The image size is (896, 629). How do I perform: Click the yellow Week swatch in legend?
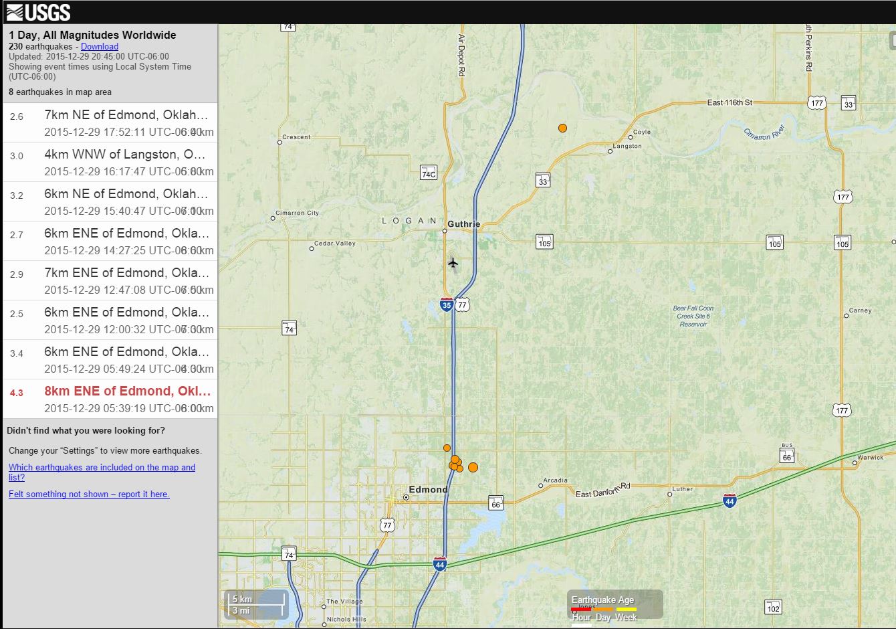pyautogui.click(x=625, y=610)
